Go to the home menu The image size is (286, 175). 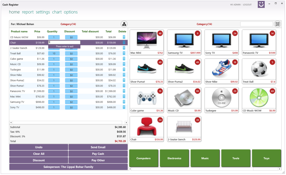tap(14, 12)
